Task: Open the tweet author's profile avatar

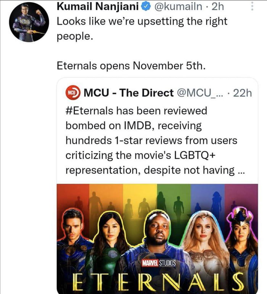Action: (x=29, y=22)
